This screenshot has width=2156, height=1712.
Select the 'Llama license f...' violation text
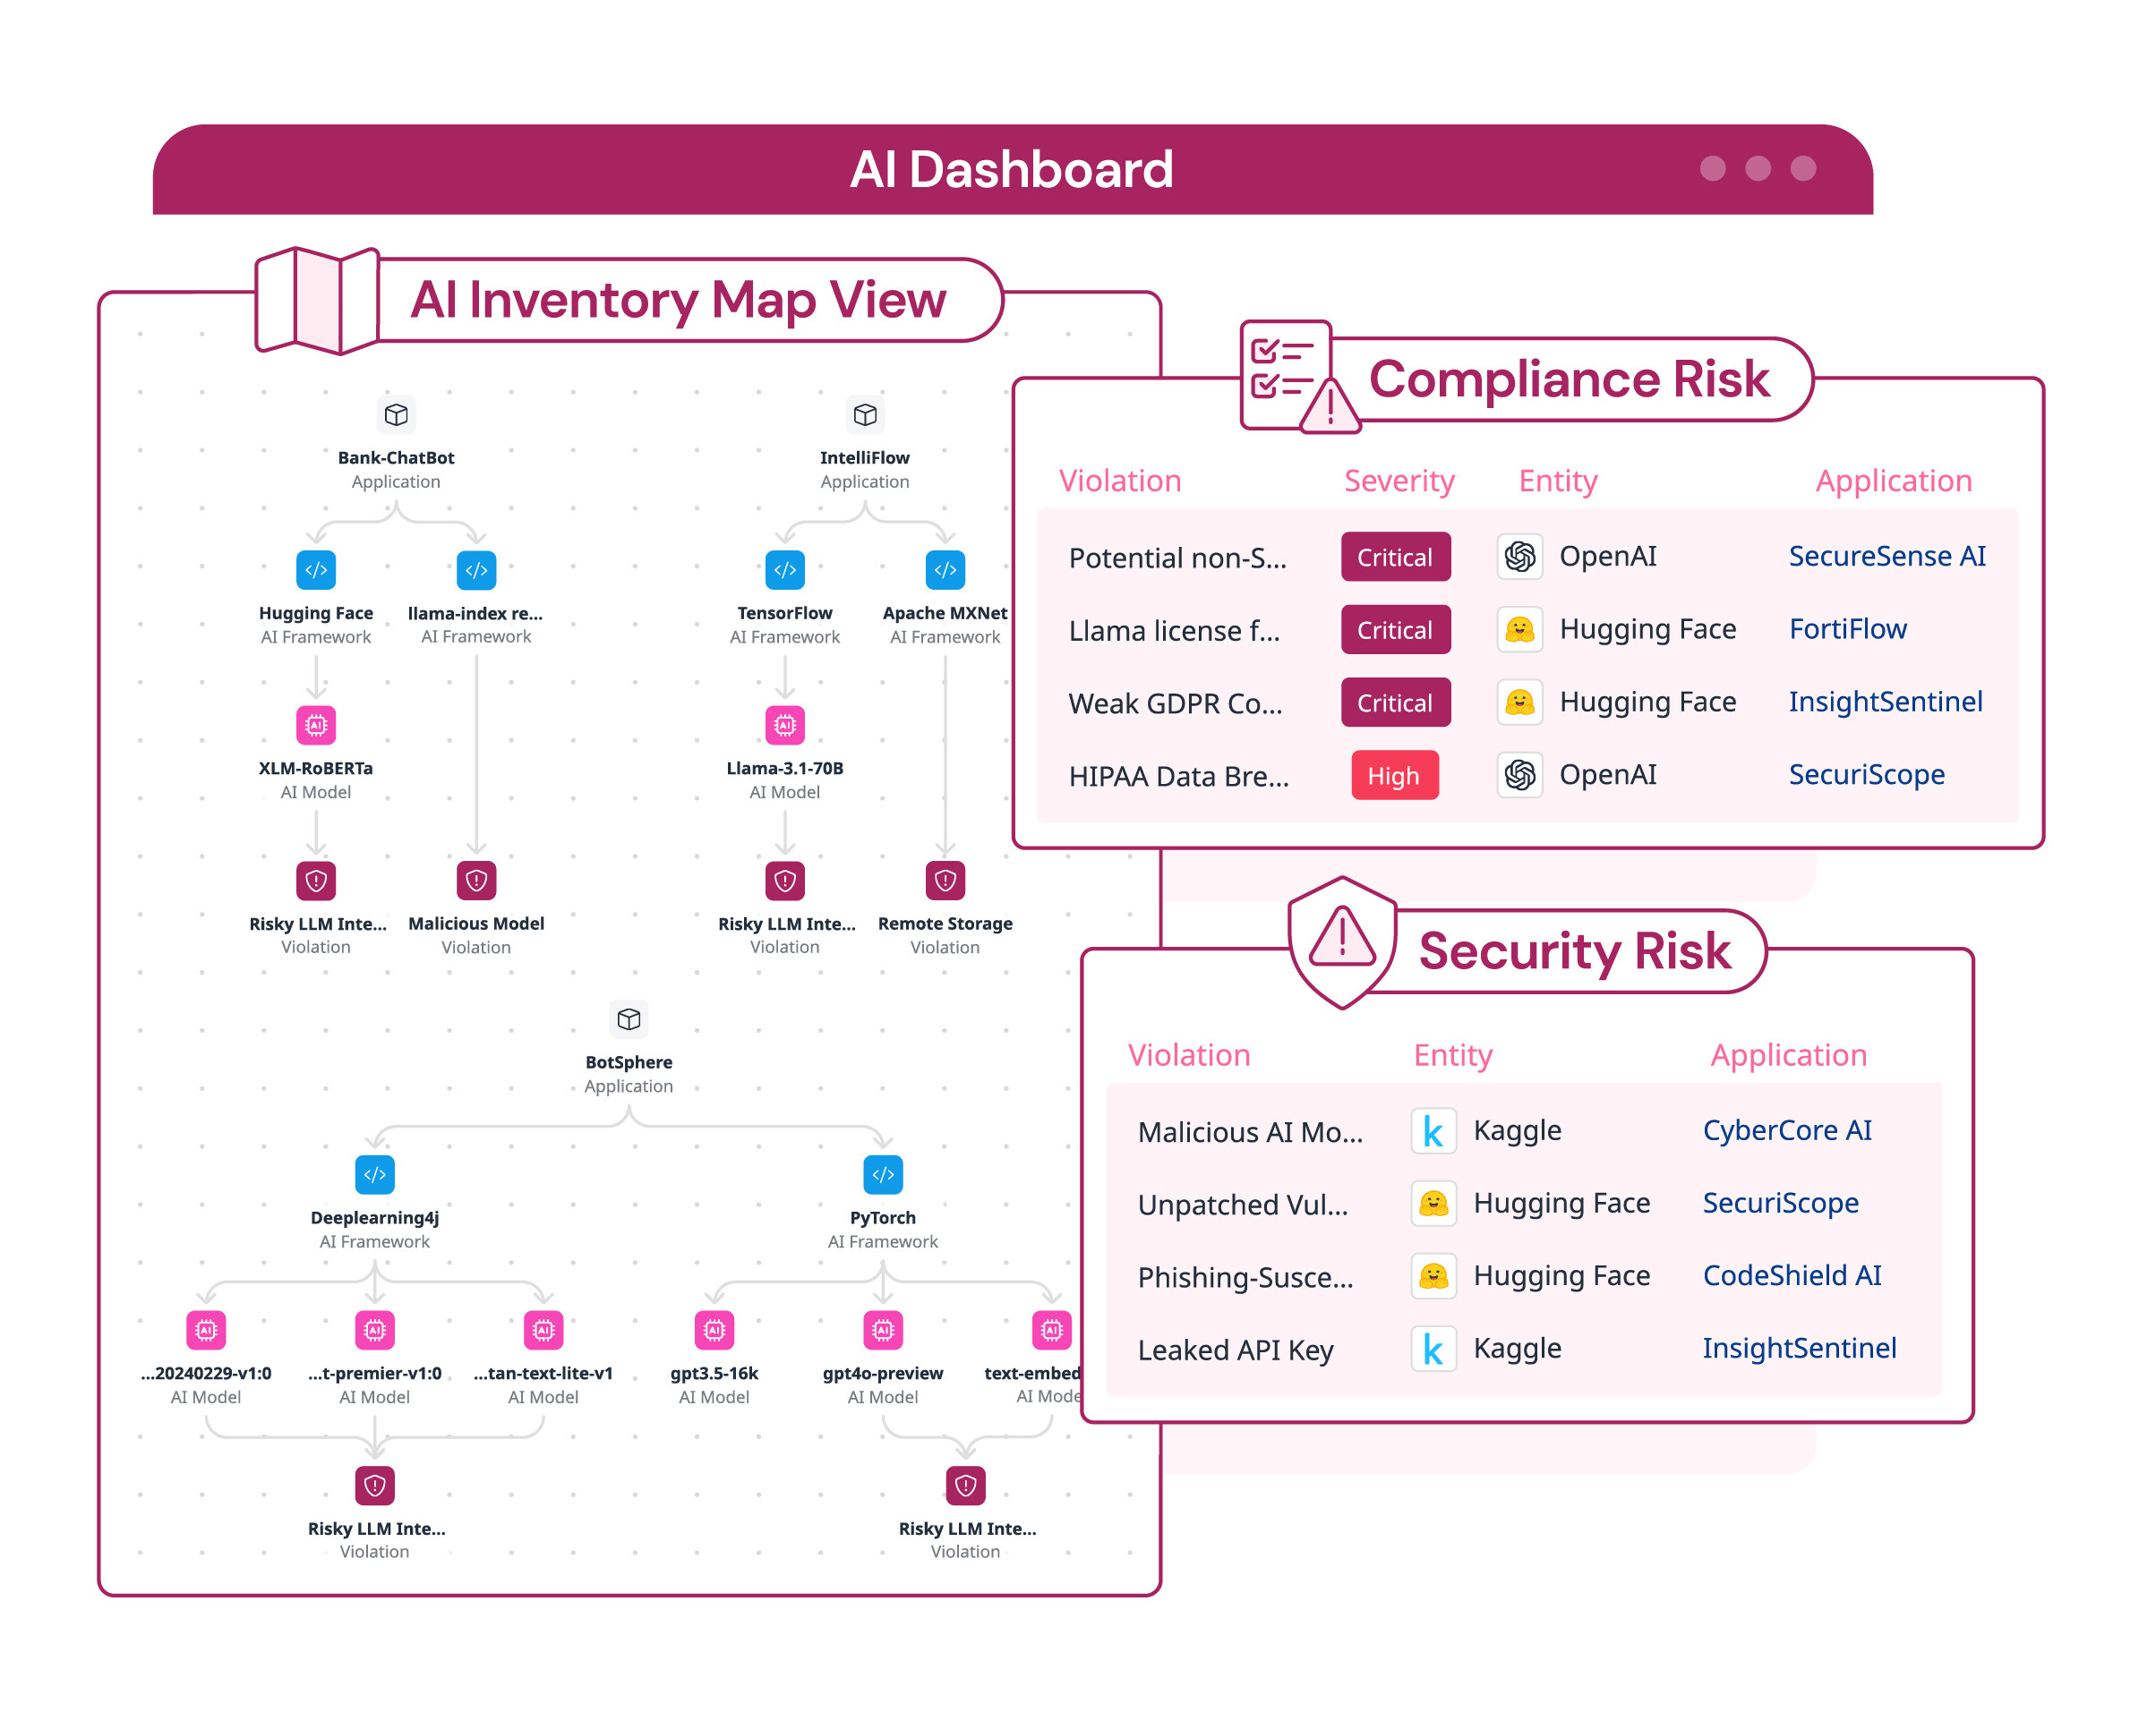click(1174, 631)
